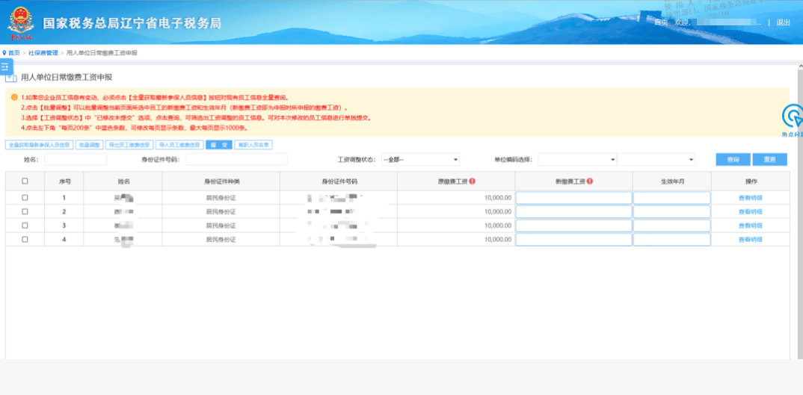Expand the first 单位编码选择 dropdown
Image resolution: width=803 pixels, height=395 pixels.
pyautogui.click(x=576, y=160)
